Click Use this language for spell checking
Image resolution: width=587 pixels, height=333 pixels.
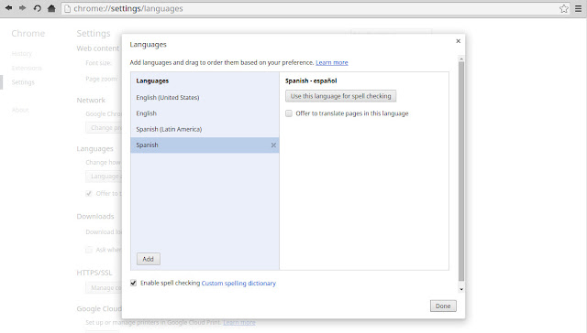pyautogui.click(x=340, y=96)
